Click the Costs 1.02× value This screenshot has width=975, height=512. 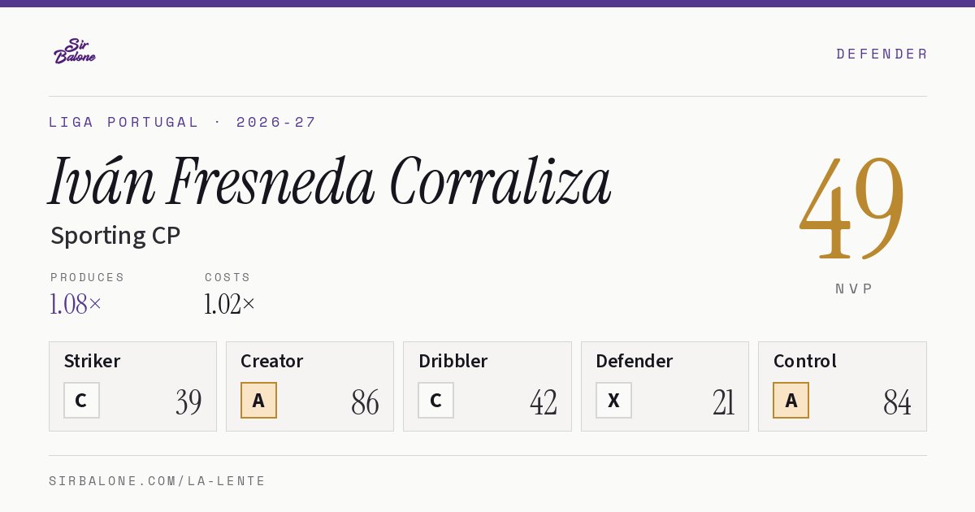230,304
